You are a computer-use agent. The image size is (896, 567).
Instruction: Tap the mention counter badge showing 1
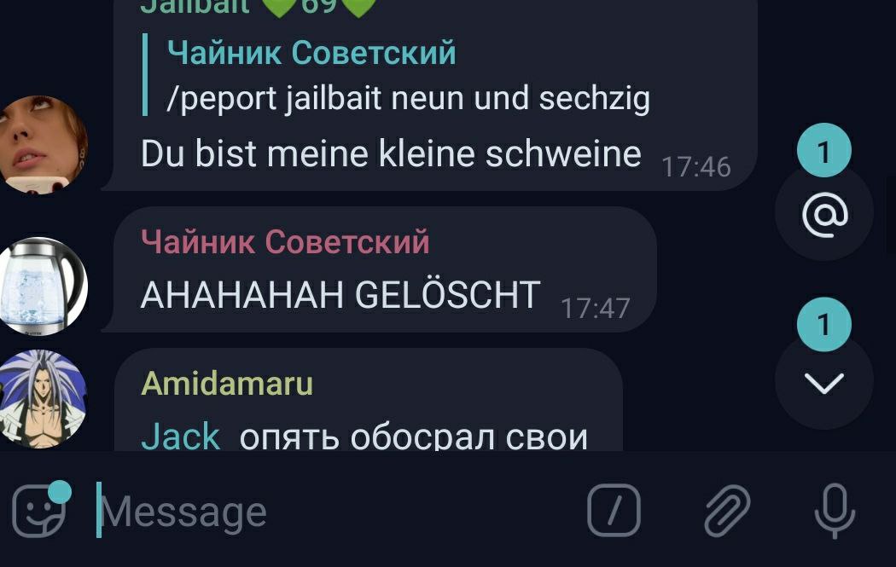(824, 150)
